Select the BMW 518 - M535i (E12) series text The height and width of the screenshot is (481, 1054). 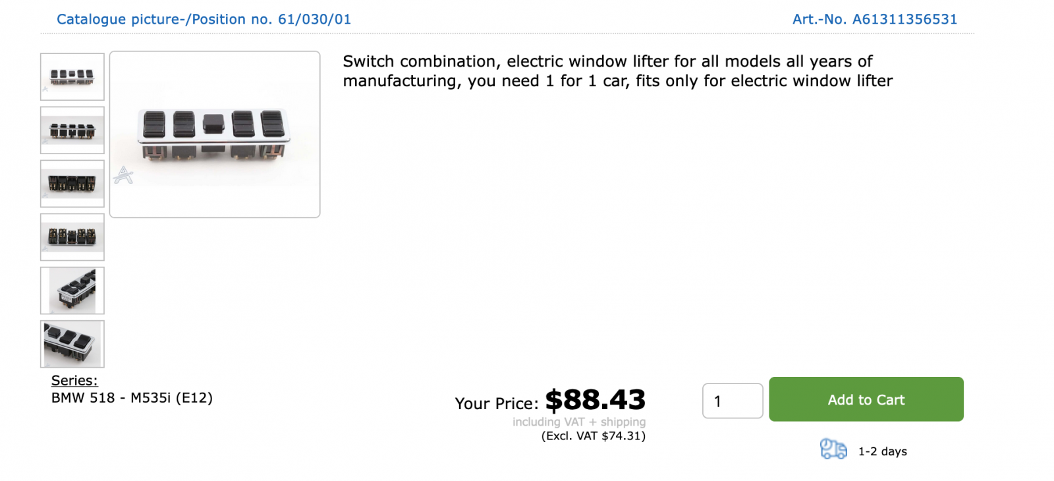(132, 398)
